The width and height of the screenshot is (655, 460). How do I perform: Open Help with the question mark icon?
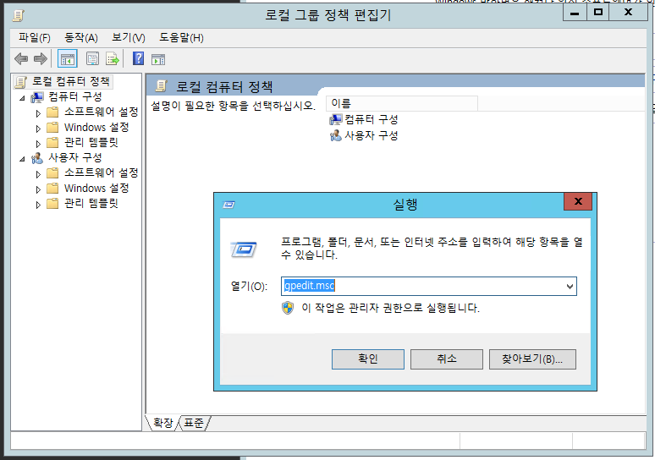tap(138, 58)
